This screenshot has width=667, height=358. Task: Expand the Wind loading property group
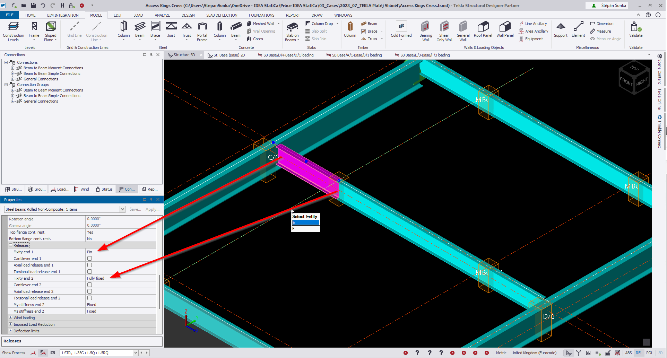(x=10, y=317)
